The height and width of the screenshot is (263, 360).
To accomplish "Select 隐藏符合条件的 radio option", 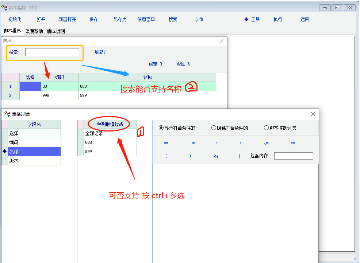I will pos(214,128).
